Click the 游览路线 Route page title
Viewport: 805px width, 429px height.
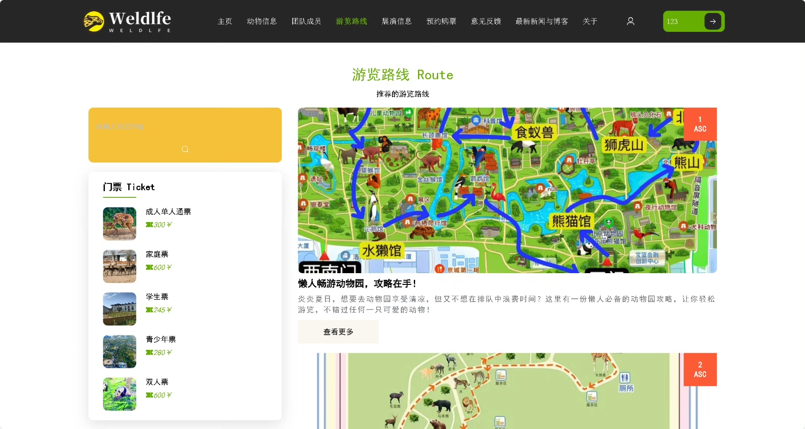[402, 75]
